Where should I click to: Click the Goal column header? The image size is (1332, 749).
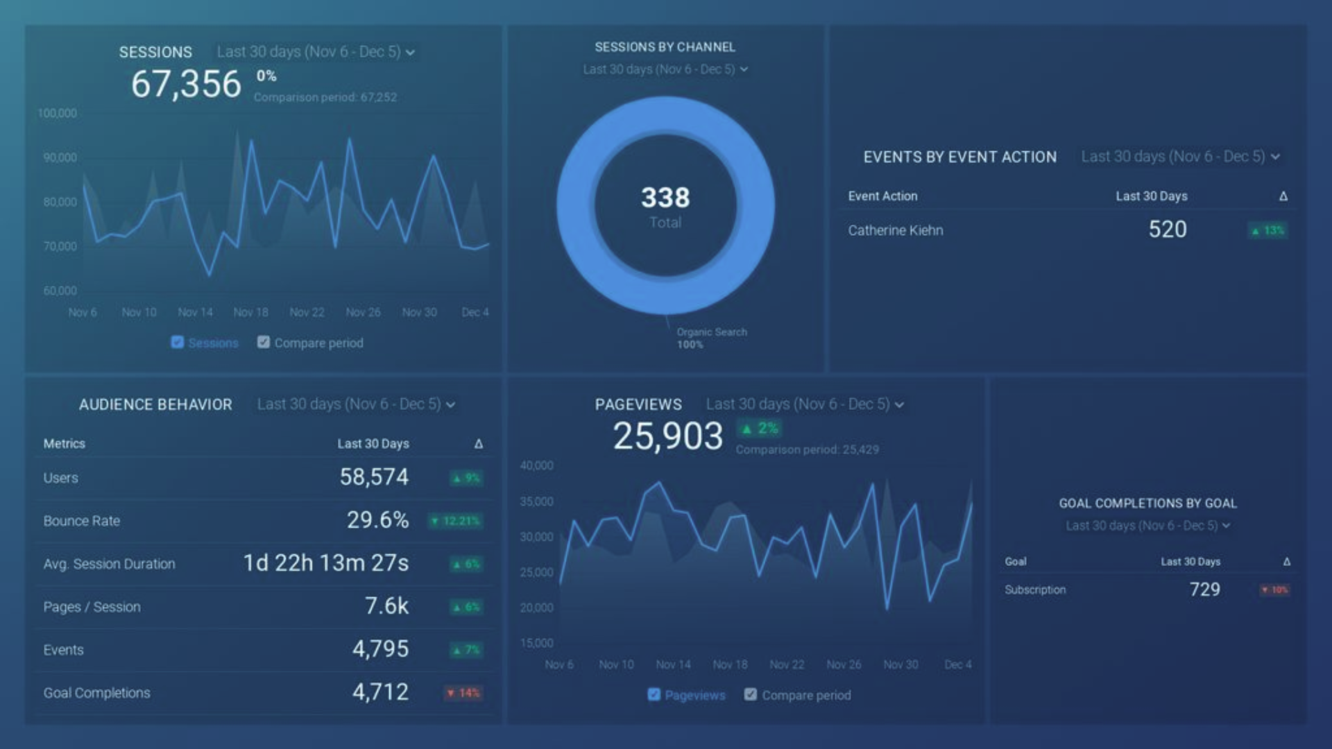click(1015, 562)
